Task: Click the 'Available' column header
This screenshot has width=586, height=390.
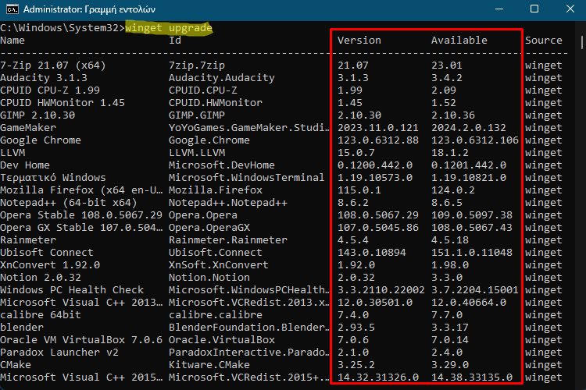Action: pyautogui.click(x=459, y=41)
